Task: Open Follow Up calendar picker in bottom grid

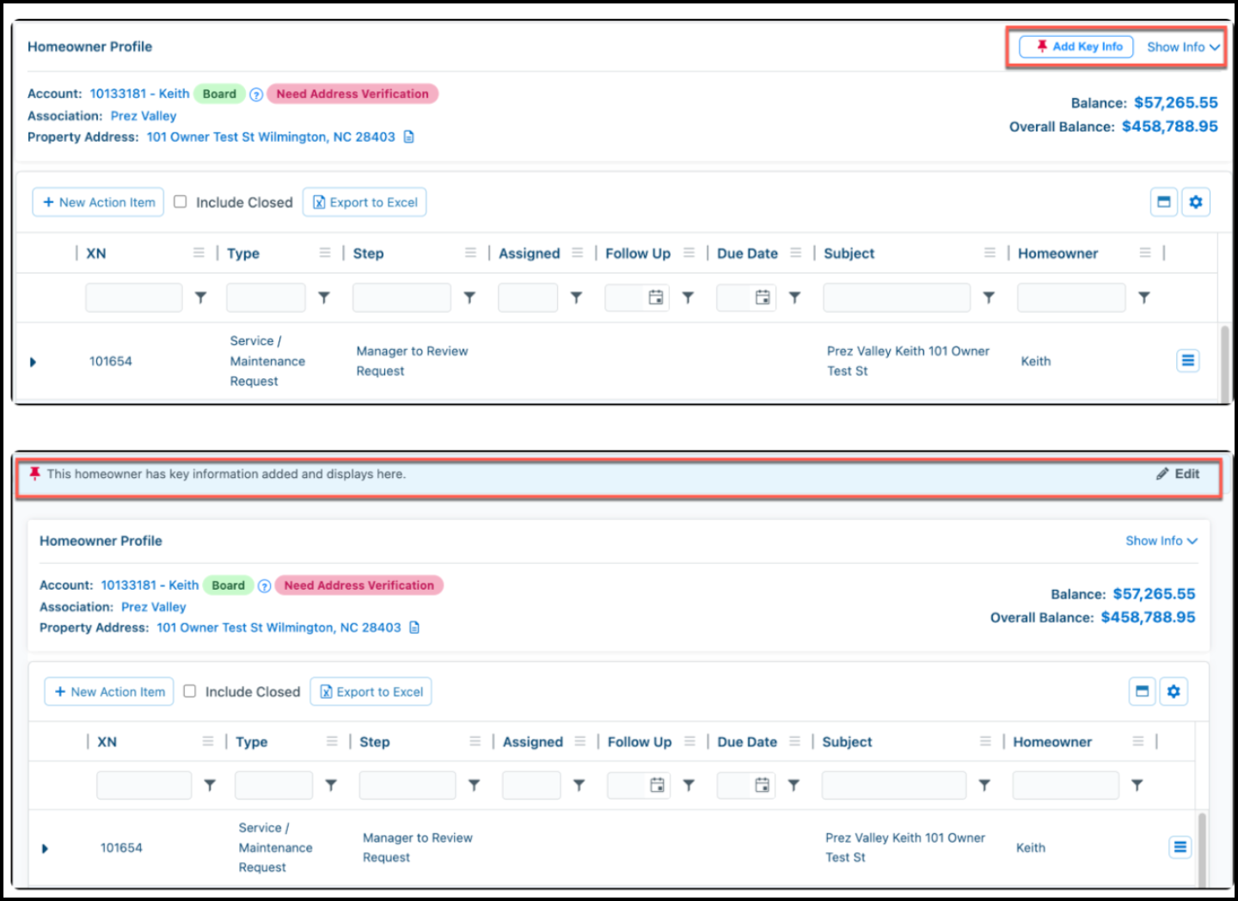Action: coord(657,785)
